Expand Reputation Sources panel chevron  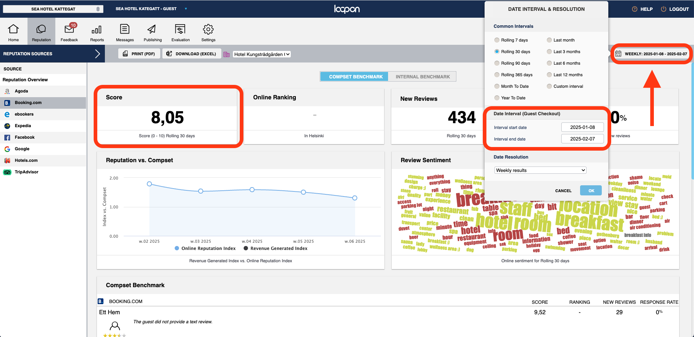(x=97, y=54)
